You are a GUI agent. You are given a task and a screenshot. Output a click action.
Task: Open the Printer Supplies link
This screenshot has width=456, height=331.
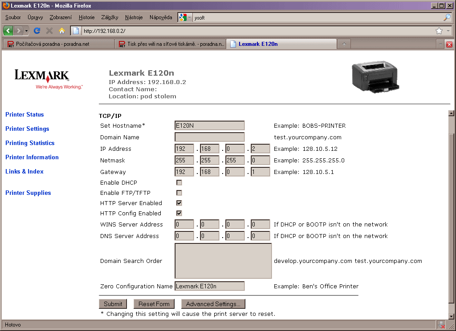click(28, 193)
